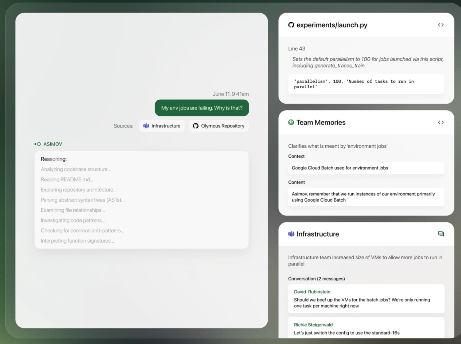
Task: Click the GitHub icon beside experiments/launch.py
Action: 291,25
